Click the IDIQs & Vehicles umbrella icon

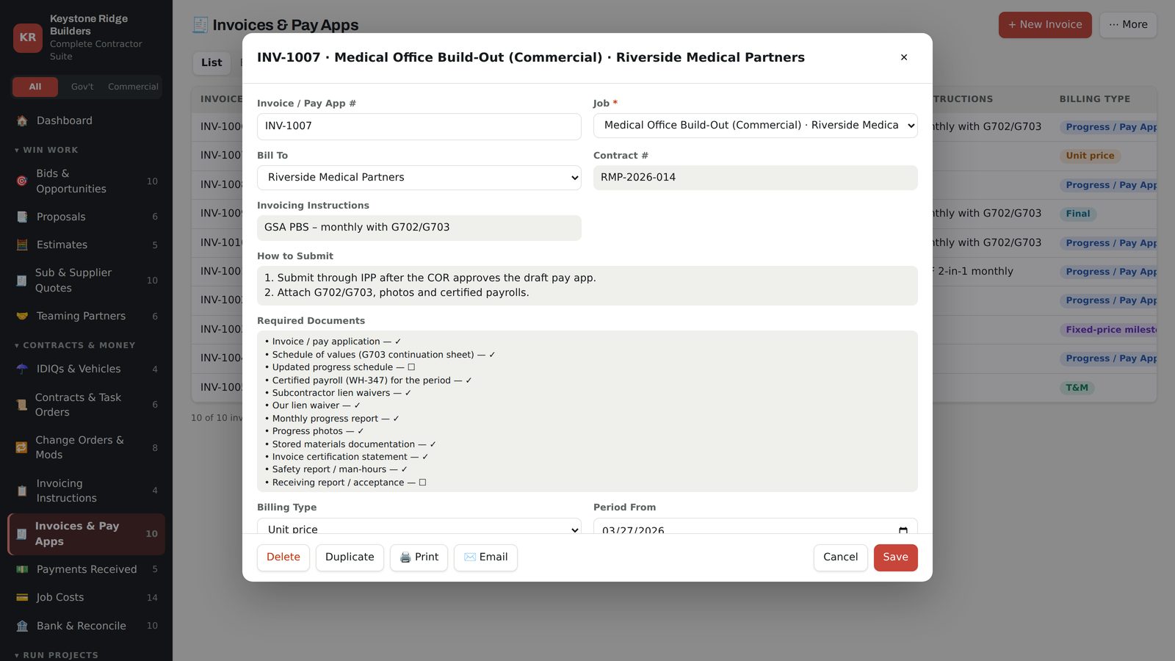pyautogui.click(x=22, y=369)
